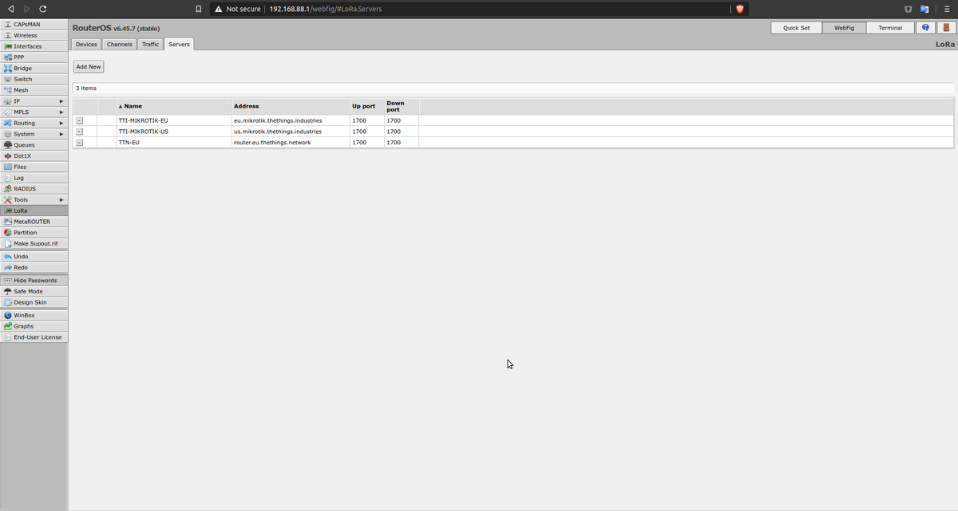Switch to the Channels tab
This screenshot has width=958, height=511.
[x=119, y=45]
